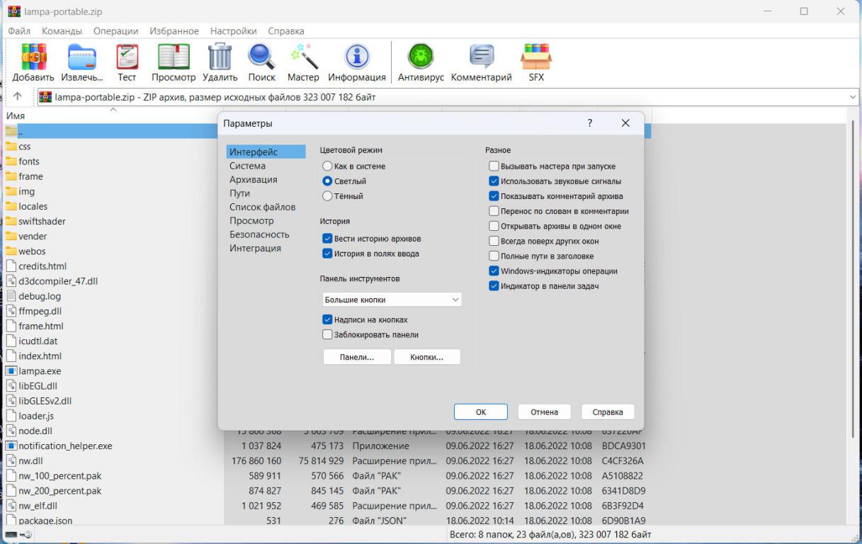862x544 pixels.
Task: Toggle Вызывать мастера при запуске checkbox
Action: (x=494, y=166)
